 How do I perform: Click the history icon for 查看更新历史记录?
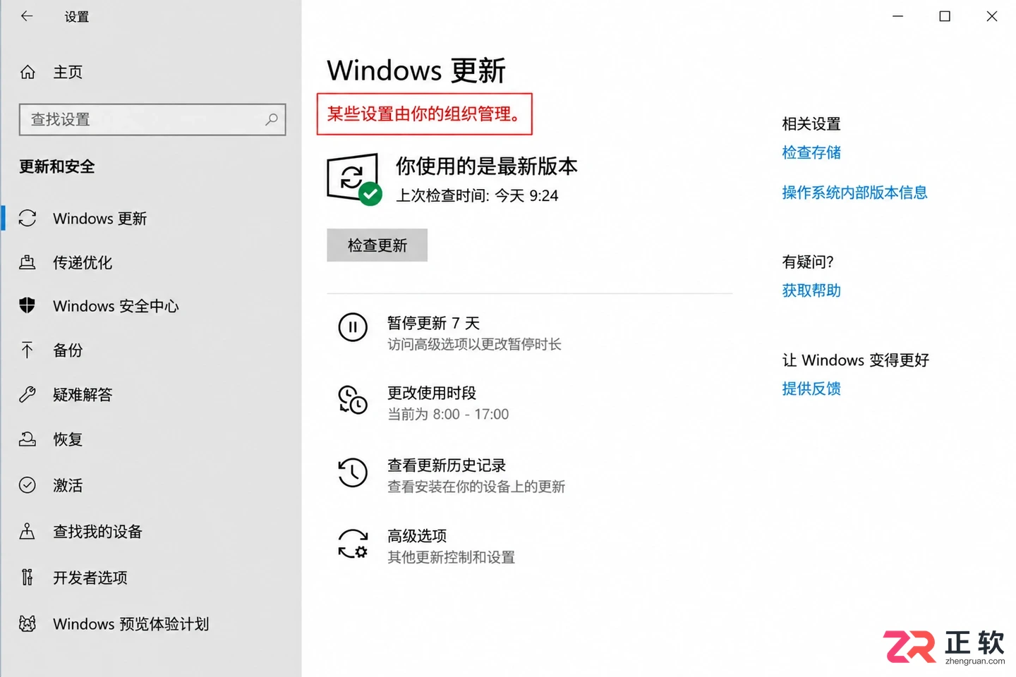(x=353, y=472)
